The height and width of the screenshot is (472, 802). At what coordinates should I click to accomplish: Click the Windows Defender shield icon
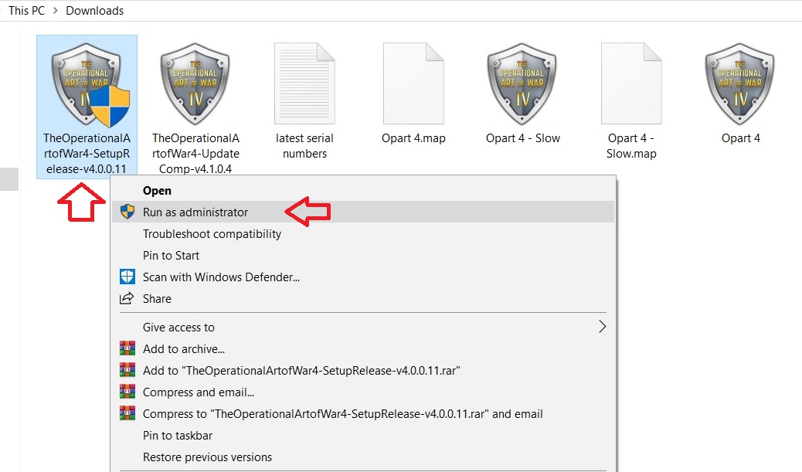click(127, 277)
